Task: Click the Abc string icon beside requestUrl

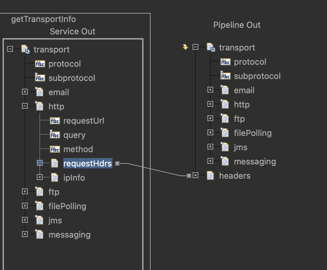Action: pos(55,121)
